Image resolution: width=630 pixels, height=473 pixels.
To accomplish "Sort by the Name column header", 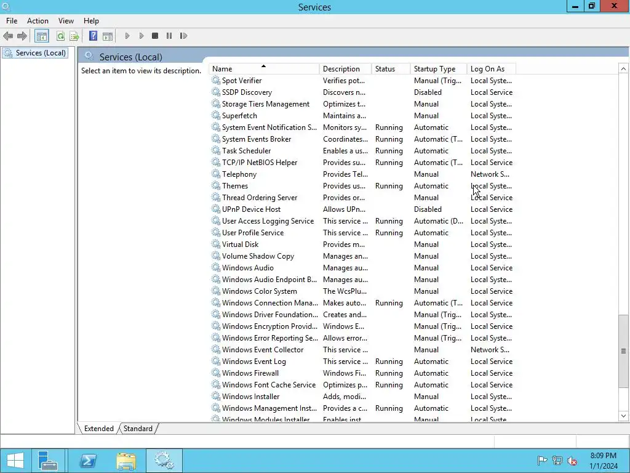I will click(265, 69).
